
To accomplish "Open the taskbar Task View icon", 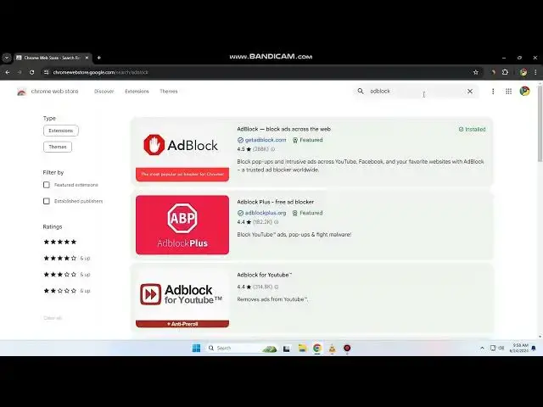I will pyautogui.click(x=287, y=348).
